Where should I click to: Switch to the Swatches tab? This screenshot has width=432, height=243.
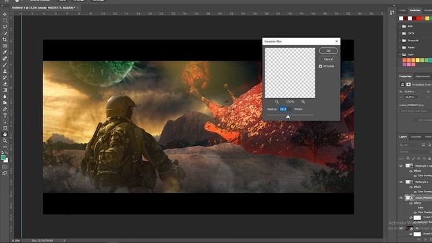[415, 11]
